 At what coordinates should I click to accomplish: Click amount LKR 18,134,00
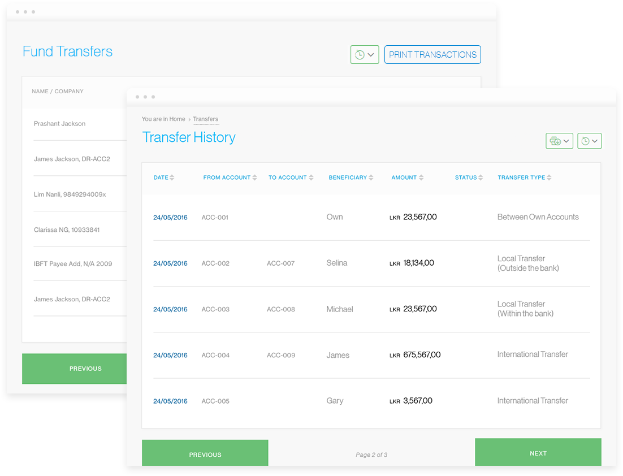[412, 263]
